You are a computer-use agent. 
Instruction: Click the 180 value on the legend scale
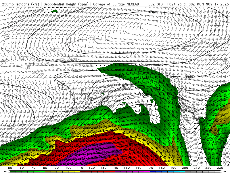click(x=162, y=168)
